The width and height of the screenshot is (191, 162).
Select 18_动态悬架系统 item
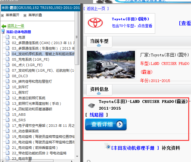tap(25, 131)
